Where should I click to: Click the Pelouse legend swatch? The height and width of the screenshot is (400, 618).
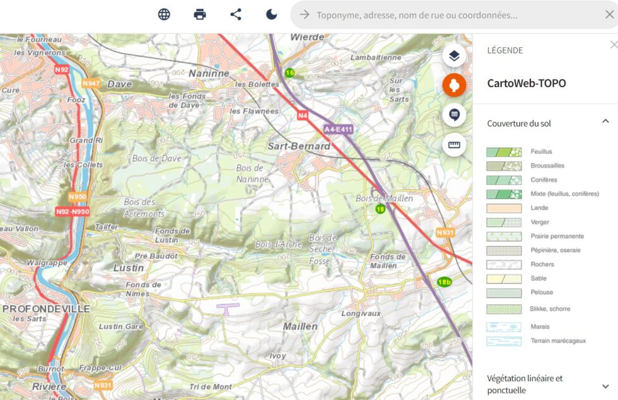click(x=504, y=293)
